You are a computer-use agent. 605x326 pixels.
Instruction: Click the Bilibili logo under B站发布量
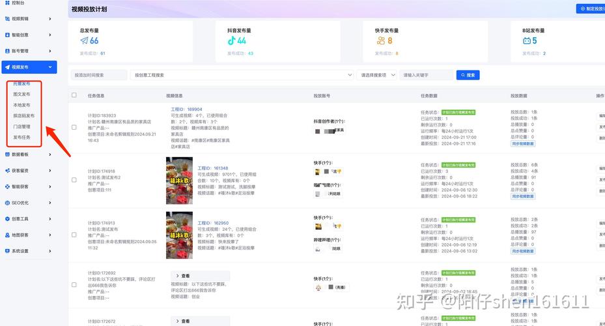coord(527,40)
